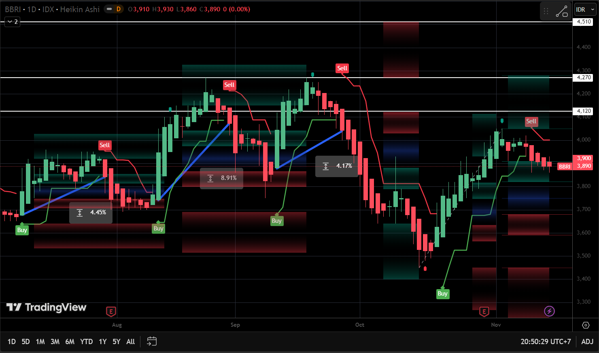
Task: Click the 3,300 price axis label
Action: click(x=584, y=302)
